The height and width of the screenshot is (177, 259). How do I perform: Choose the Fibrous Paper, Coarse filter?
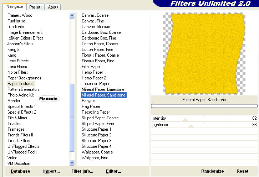click(x=100, y=55)
